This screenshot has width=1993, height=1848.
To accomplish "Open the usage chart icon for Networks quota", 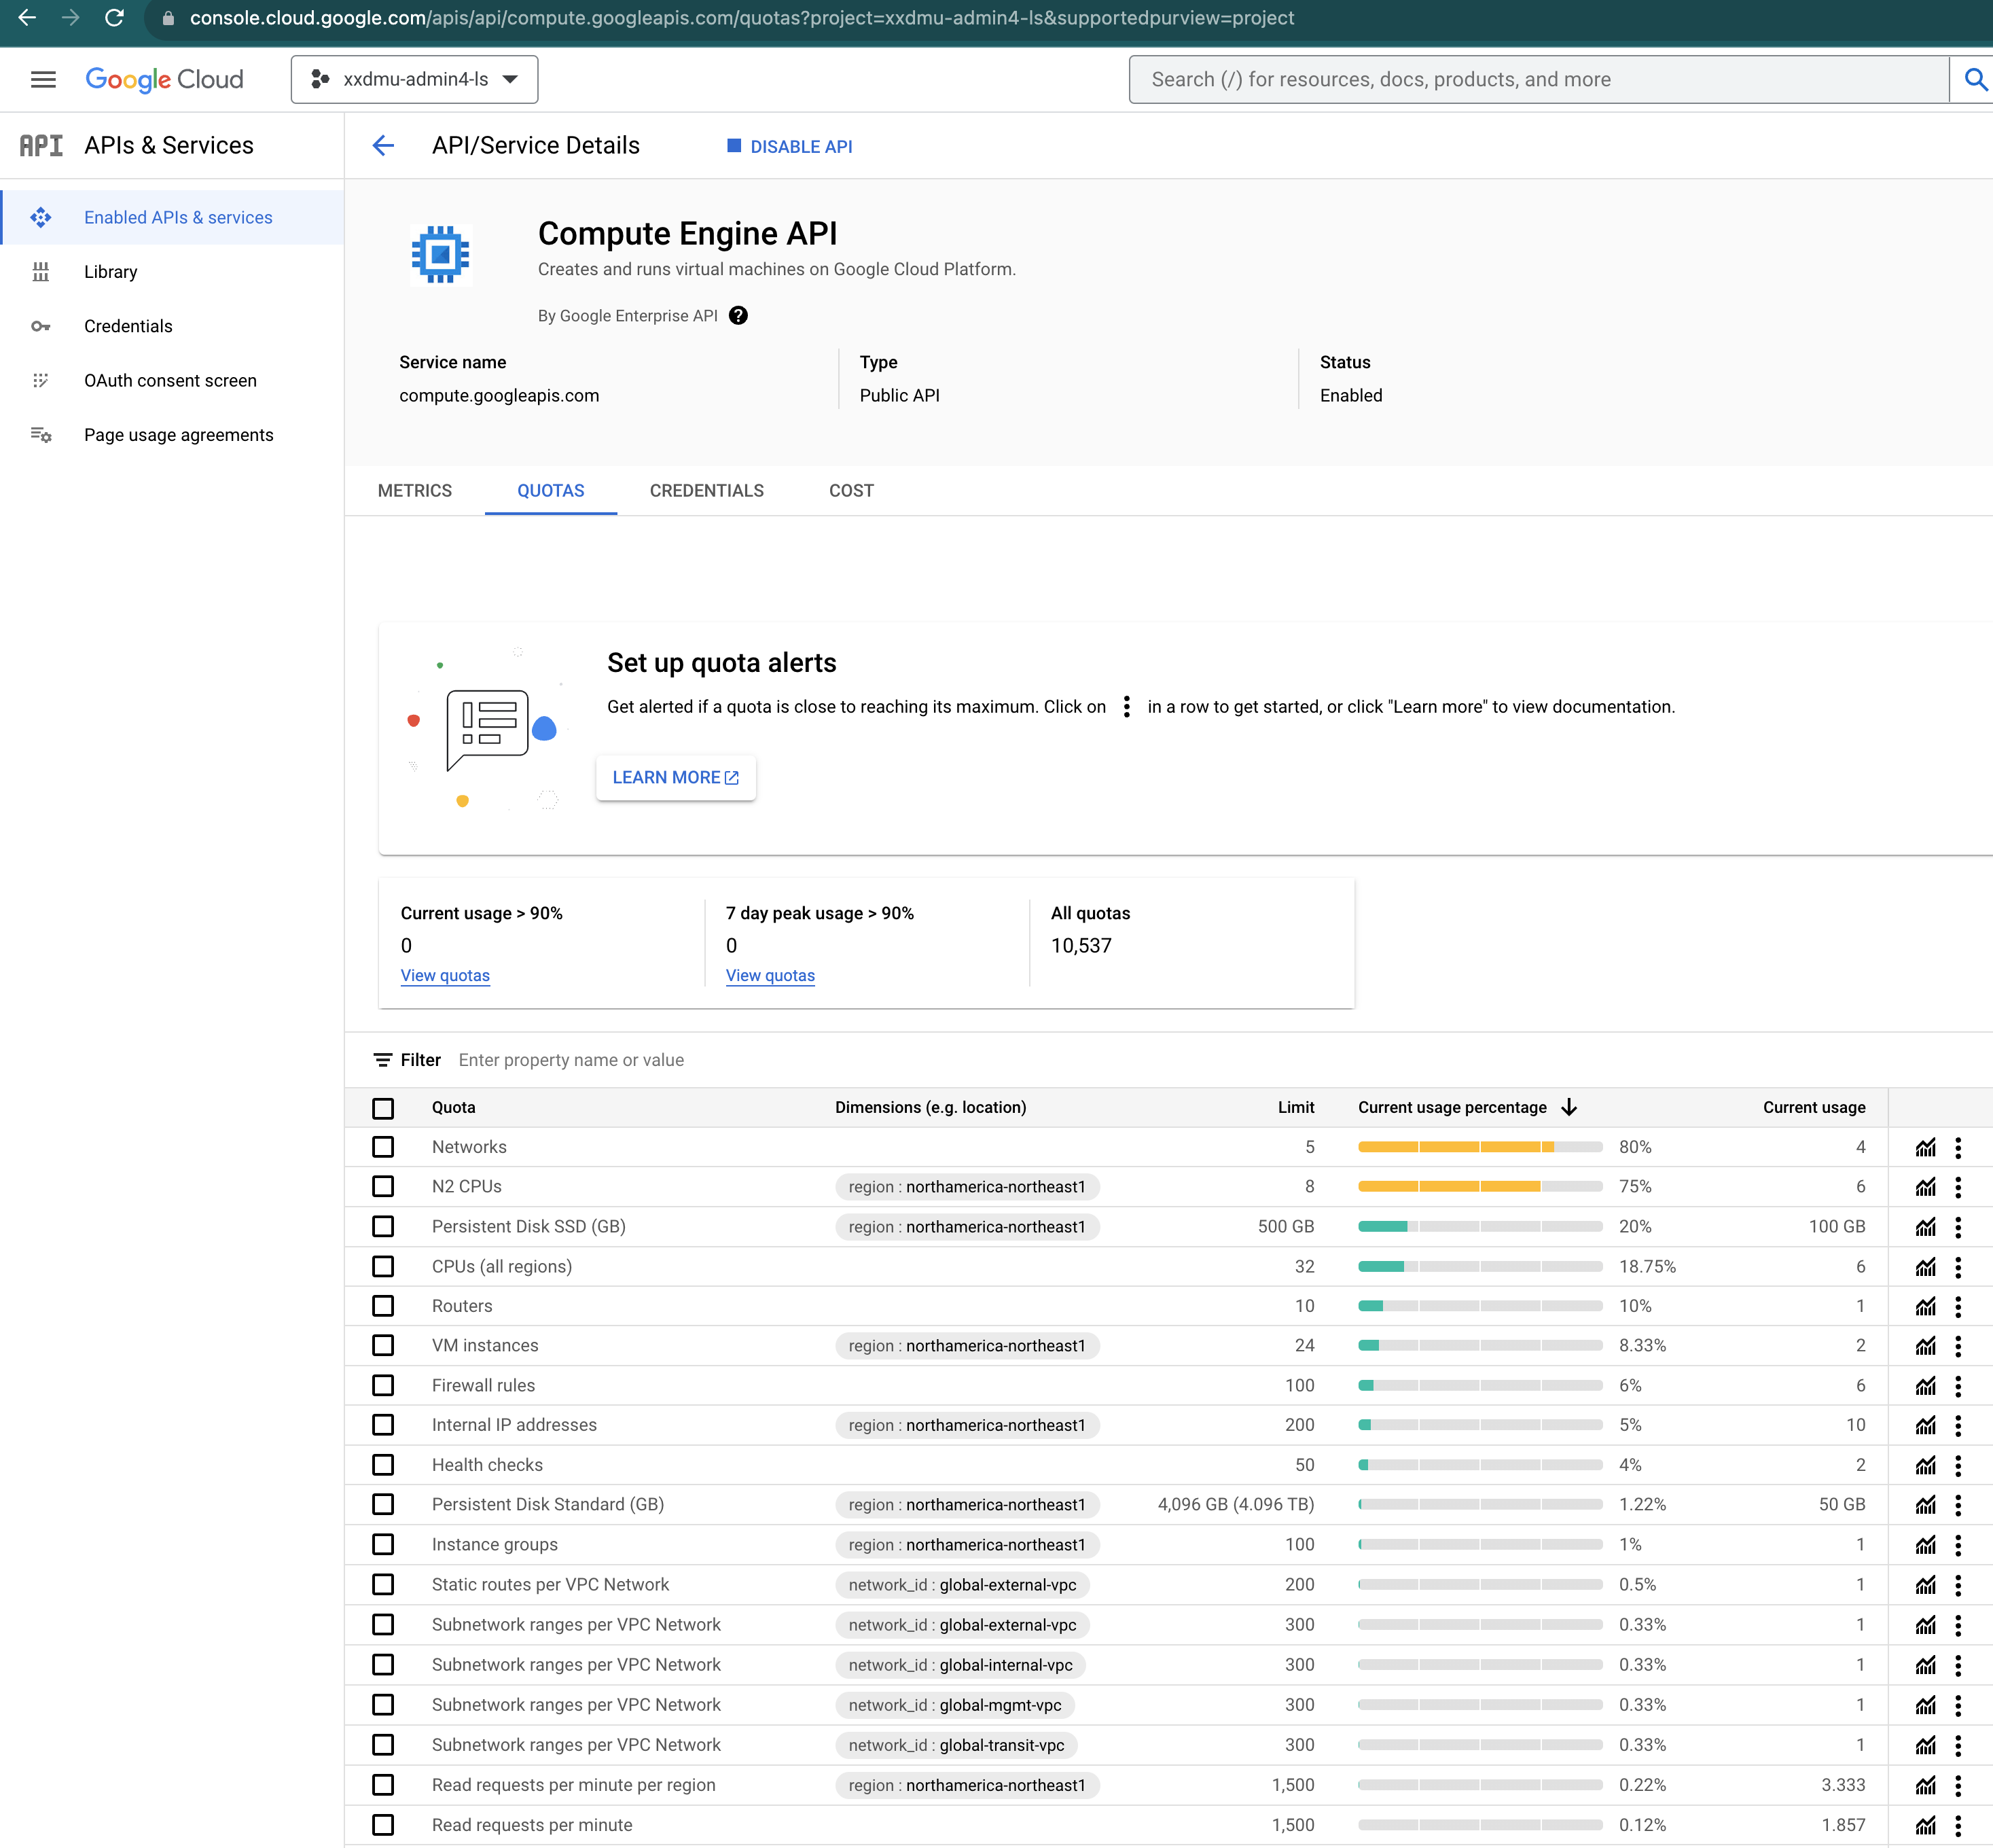I will click(1926, 1147).
